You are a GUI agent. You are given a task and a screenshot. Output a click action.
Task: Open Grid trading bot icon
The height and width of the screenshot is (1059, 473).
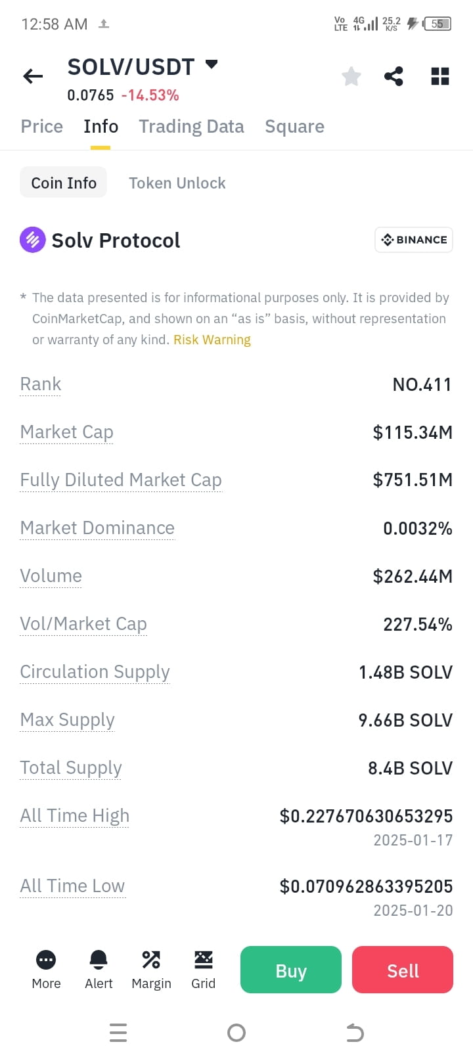(204, 969)
